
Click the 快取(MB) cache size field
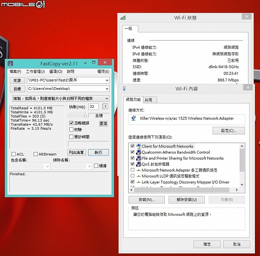[x=94, y=106]
